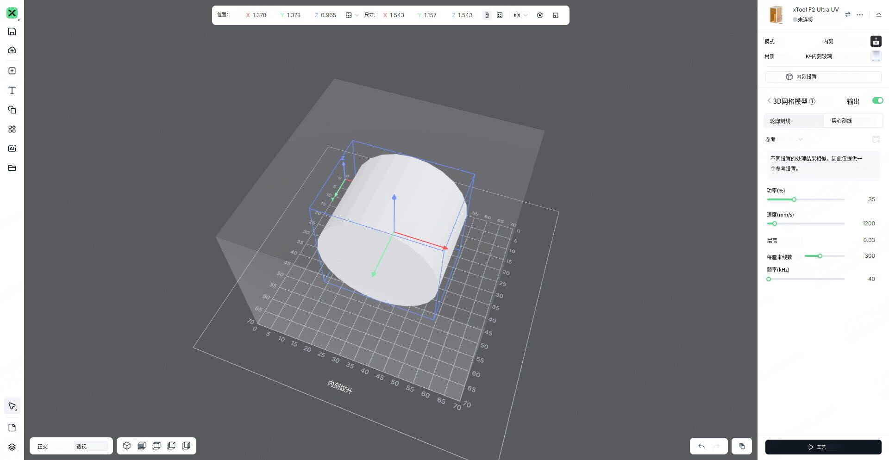Toggle the size aspect-ratio lock icon

[x=487, y=15]
